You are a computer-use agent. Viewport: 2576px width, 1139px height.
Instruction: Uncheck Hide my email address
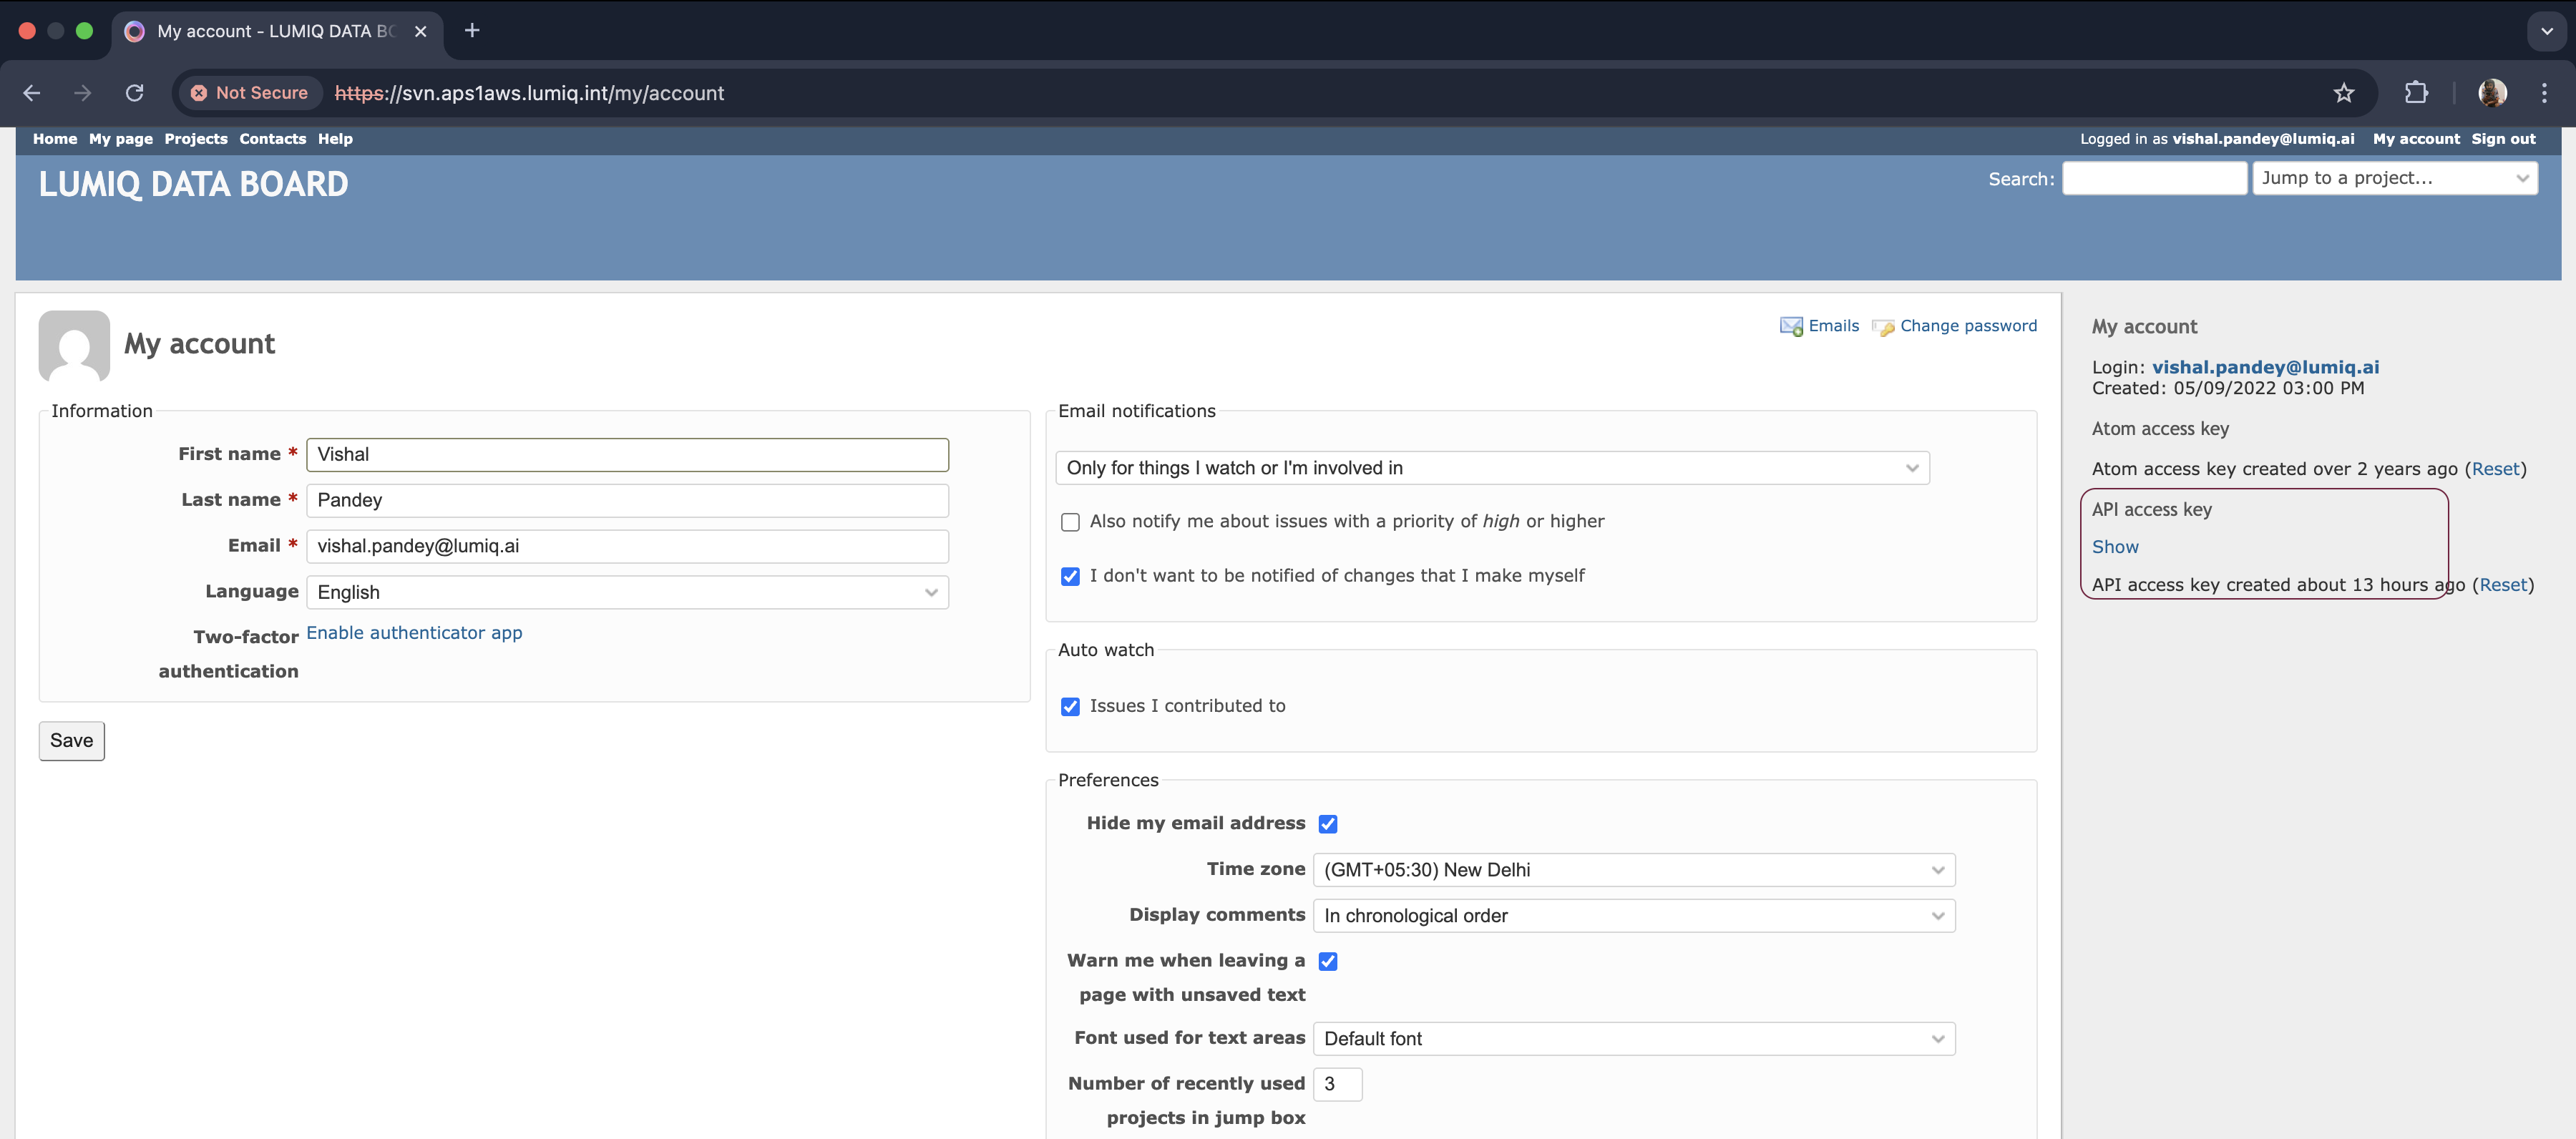click(x=1327, y=824)
